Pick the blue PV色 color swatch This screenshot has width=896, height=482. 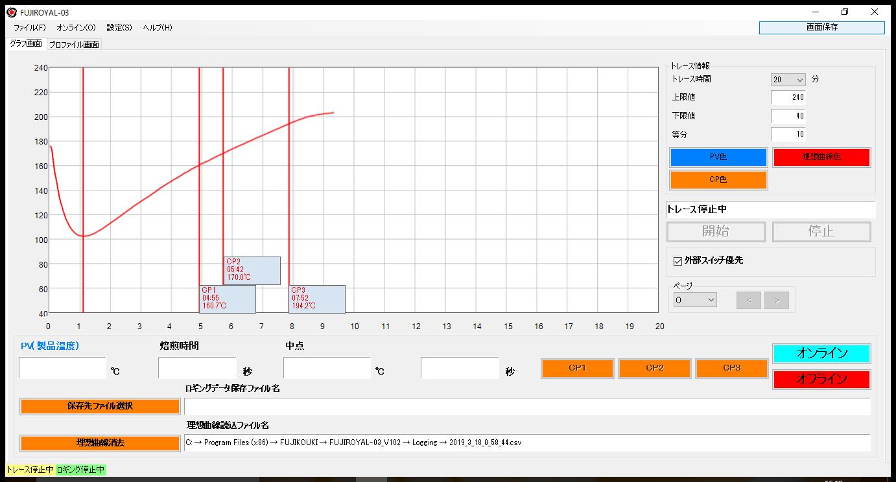718,157
